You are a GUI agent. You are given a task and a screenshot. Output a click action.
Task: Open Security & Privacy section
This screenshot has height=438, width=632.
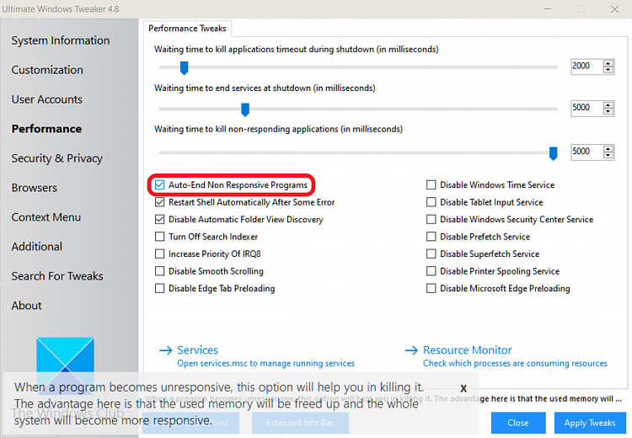coord(56,158)
